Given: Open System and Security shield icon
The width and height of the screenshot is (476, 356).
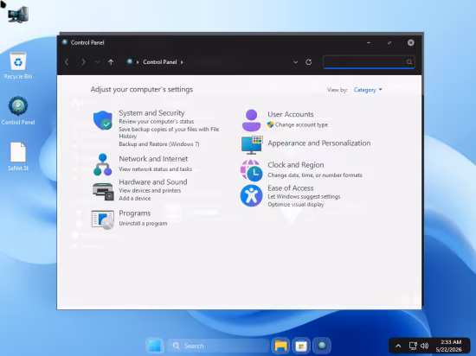Looking at the screenshot, I should pyautogui.click(x=103, y=120).
